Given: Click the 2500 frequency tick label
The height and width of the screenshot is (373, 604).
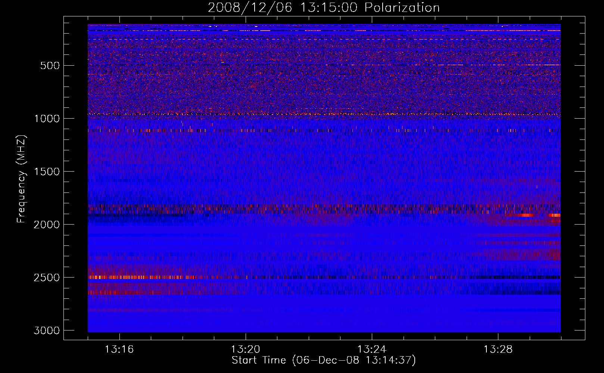Looking at the screenshot, I should coord(47,278).
